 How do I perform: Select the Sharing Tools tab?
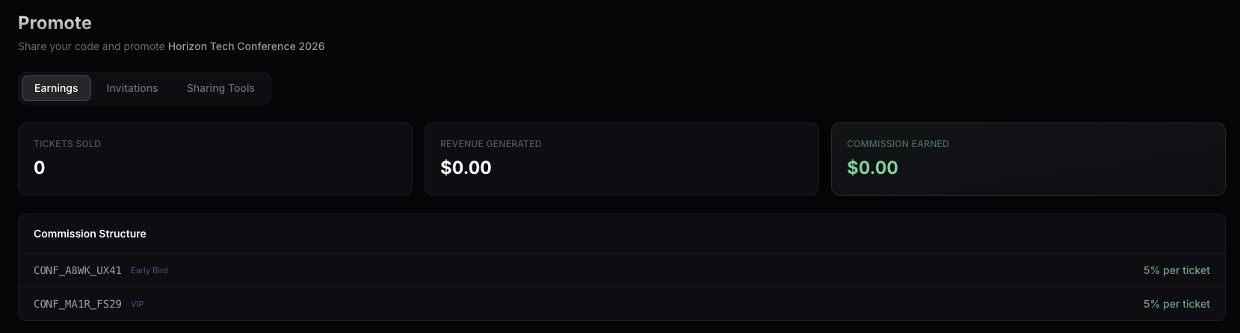(x=220, y=88)
